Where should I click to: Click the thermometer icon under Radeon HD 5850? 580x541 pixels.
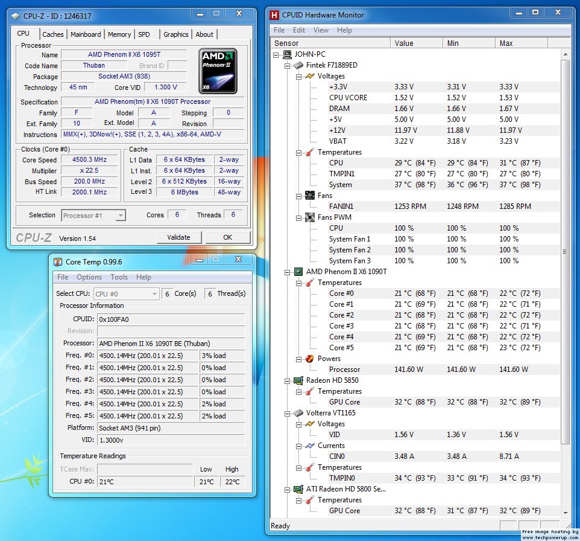click(x=310, y=391)
